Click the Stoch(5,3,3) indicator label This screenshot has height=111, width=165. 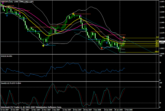pyautogui.click(x=11, y=83)
